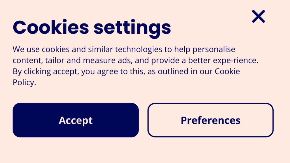This screenshot has height=163, width=290.
Task: Click the "Cookies settings" heading
Action: tap(92, 28)
